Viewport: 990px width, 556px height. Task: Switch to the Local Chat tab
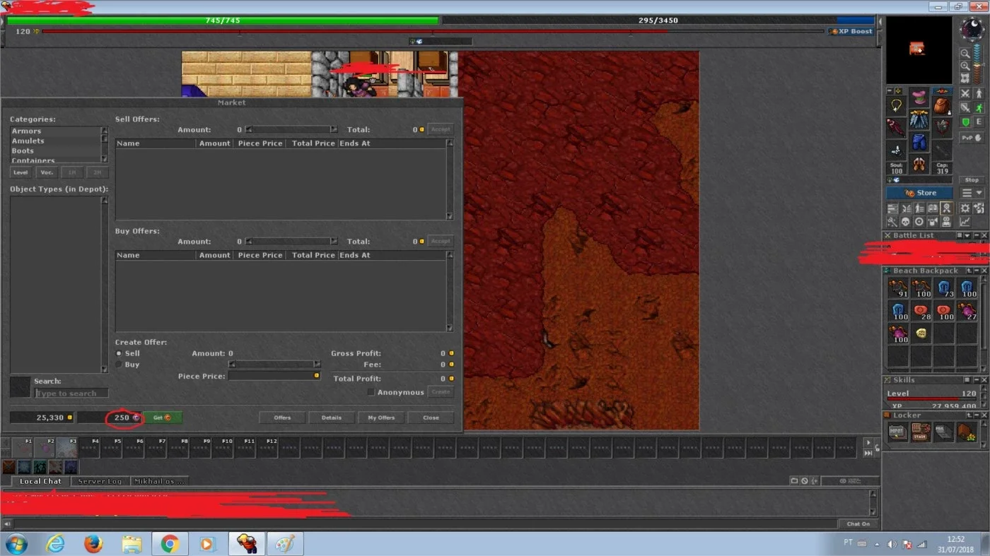40,481
